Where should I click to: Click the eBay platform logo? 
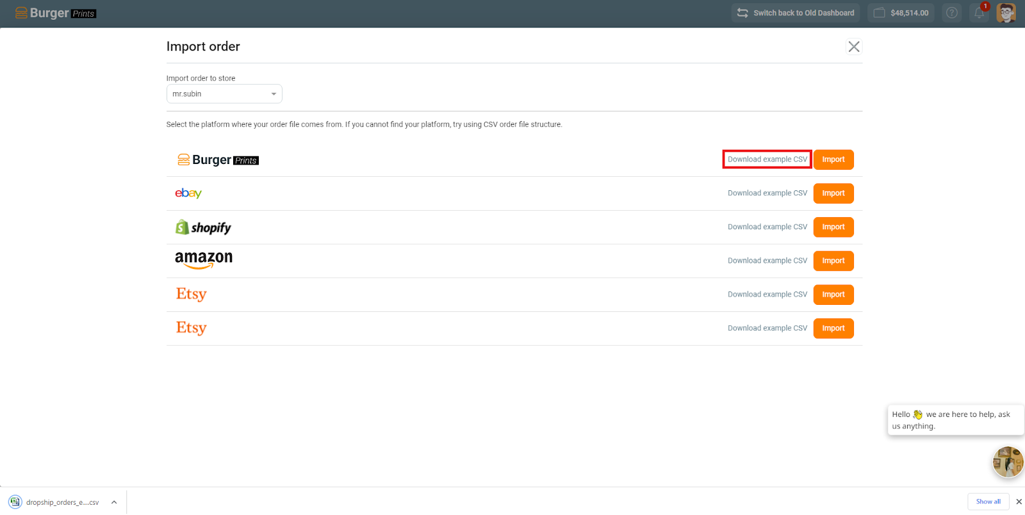188,193
